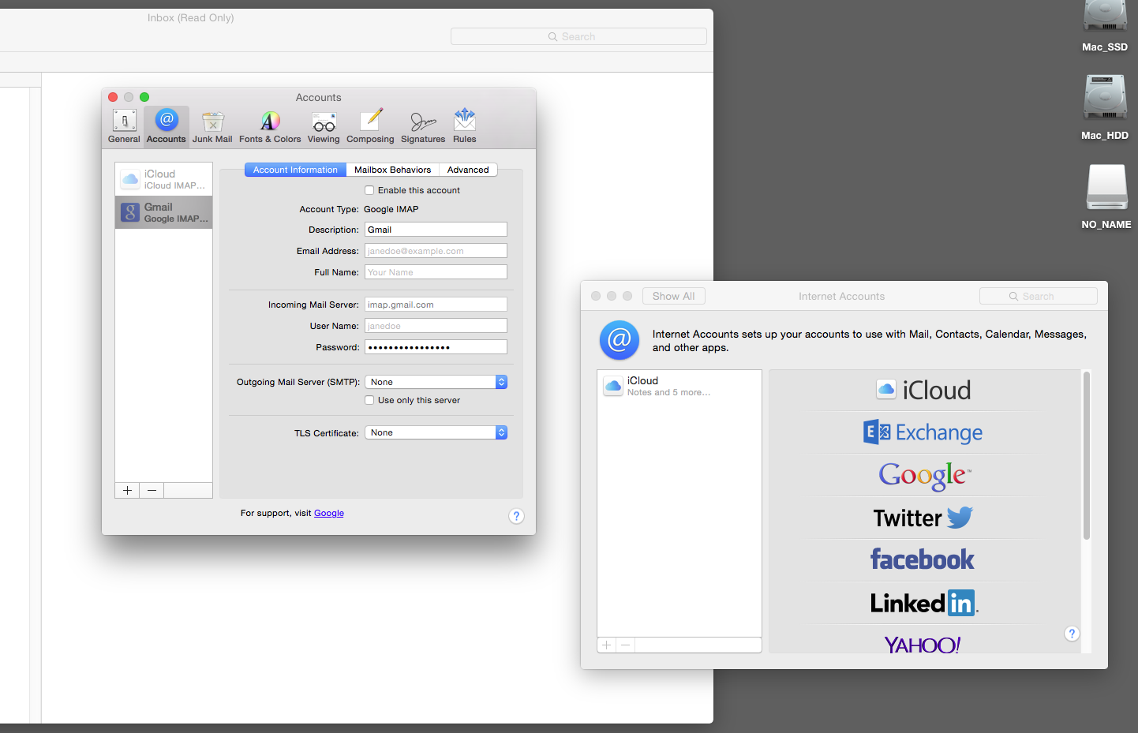The width and height of the screenshot is (1138, 733).
Task: Click the Internet Accounts @ icon
Action: [620, 340]
